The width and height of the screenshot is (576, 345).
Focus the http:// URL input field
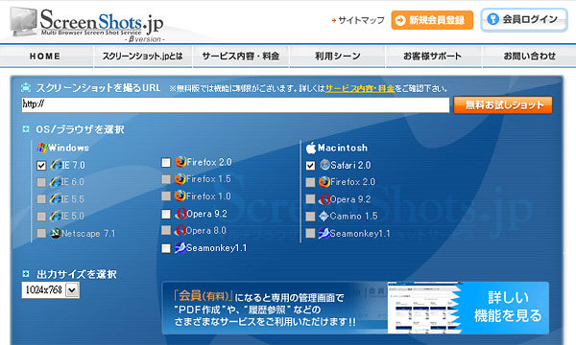[235, 104]
